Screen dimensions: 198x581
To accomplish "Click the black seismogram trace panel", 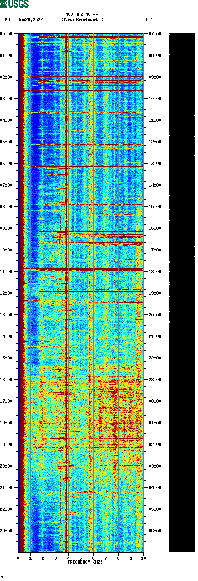I will (182, 293).
